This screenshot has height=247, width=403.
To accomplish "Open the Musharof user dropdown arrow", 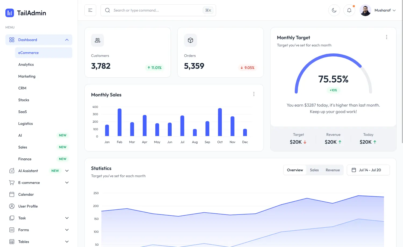I will [394, 10].
